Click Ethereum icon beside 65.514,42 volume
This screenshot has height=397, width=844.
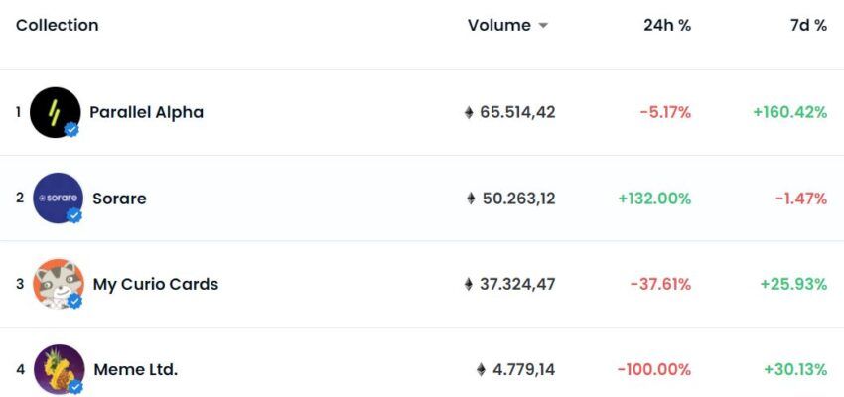(469, 112)
